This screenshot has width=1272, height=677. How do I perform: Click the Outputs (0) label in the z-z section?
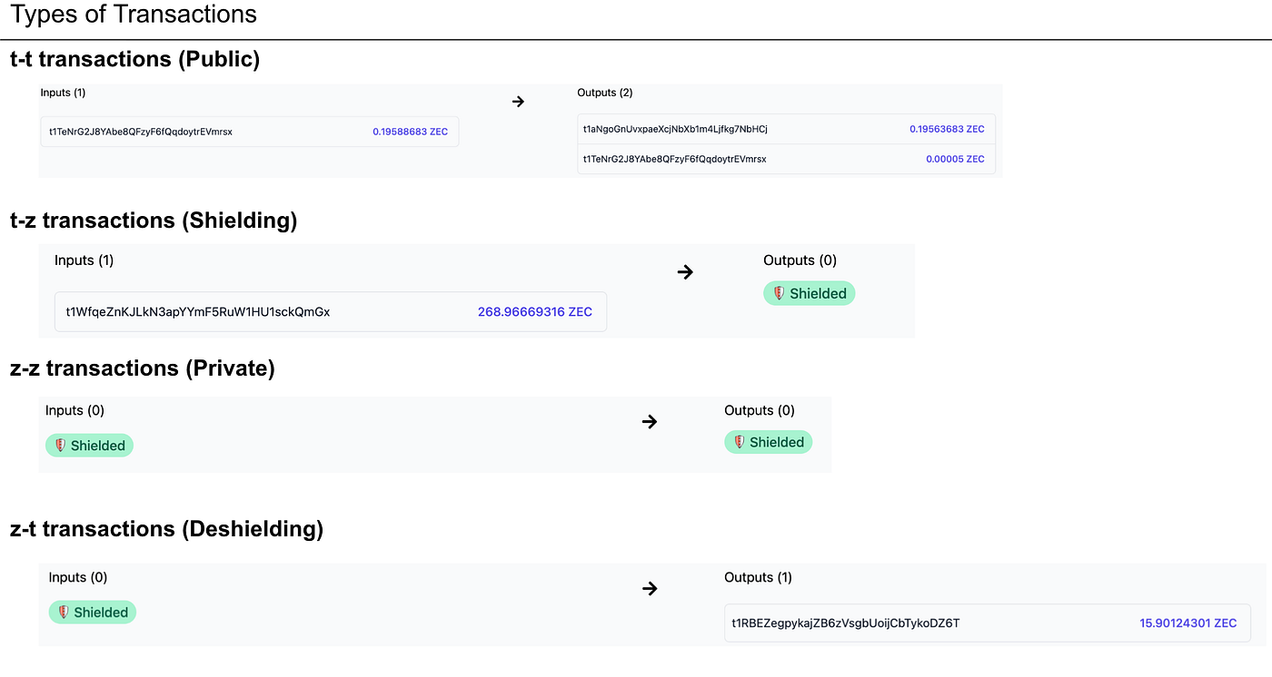[760, 410]
